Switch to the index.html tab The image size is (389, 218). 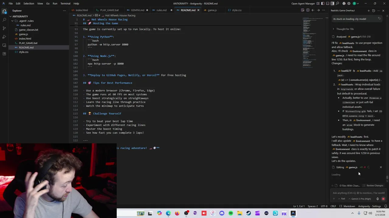(81, 10)
